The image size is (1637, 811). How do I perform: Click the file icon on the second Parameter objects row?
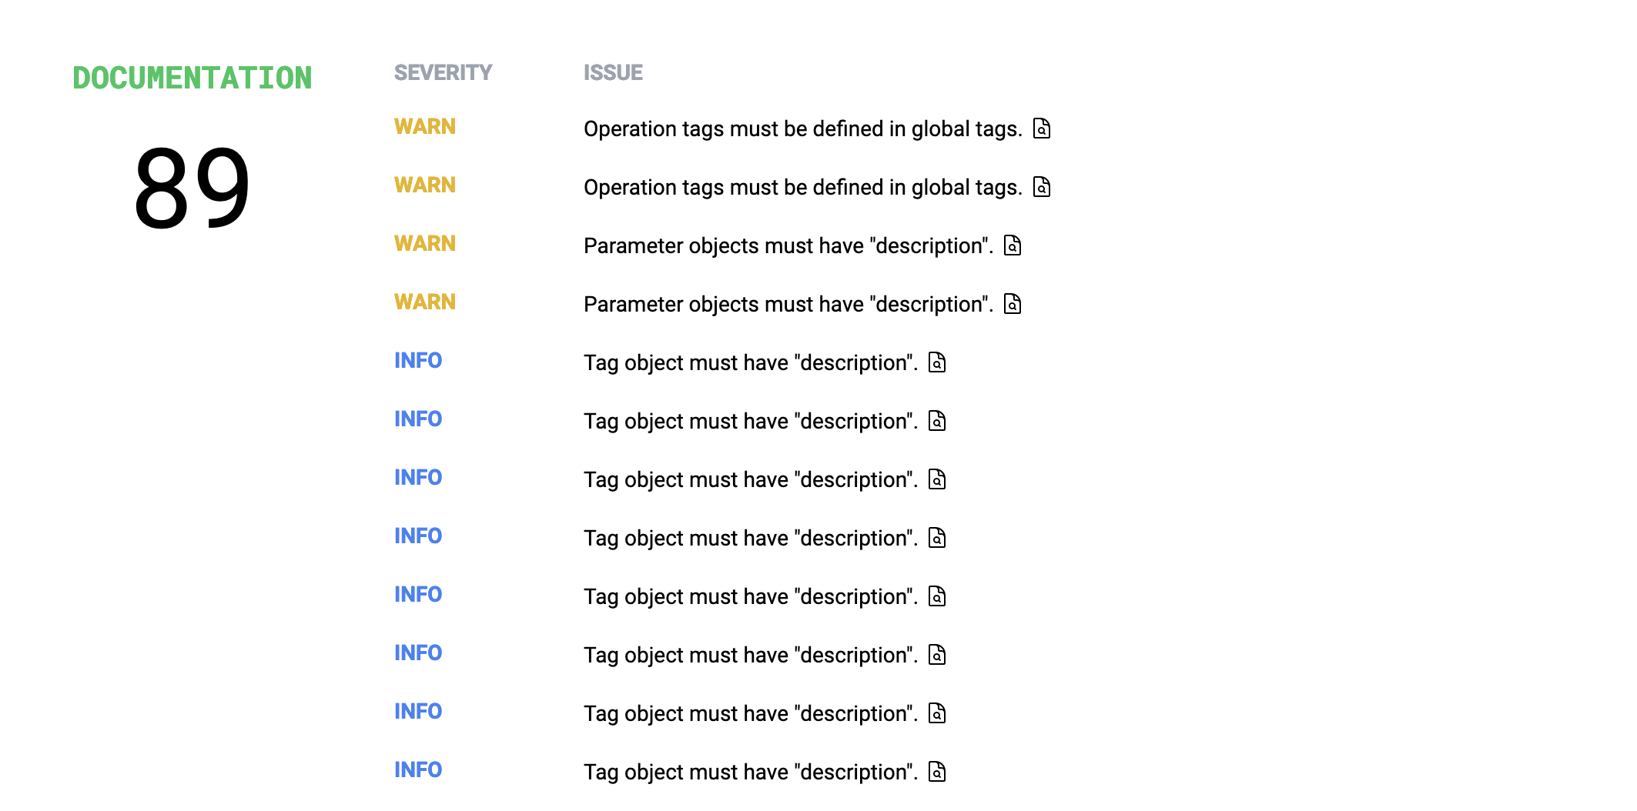point(1013,304)
